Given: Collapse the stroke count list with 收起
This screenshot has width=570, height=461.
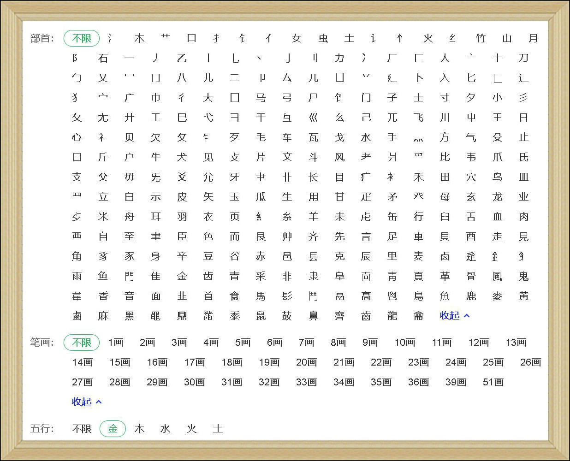Looking at the screenshot, I should coord(82,402).
